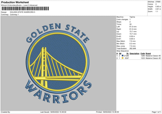Select the Colorway 1 value
This screenshot has width=162, height=114.
(14, 15)
